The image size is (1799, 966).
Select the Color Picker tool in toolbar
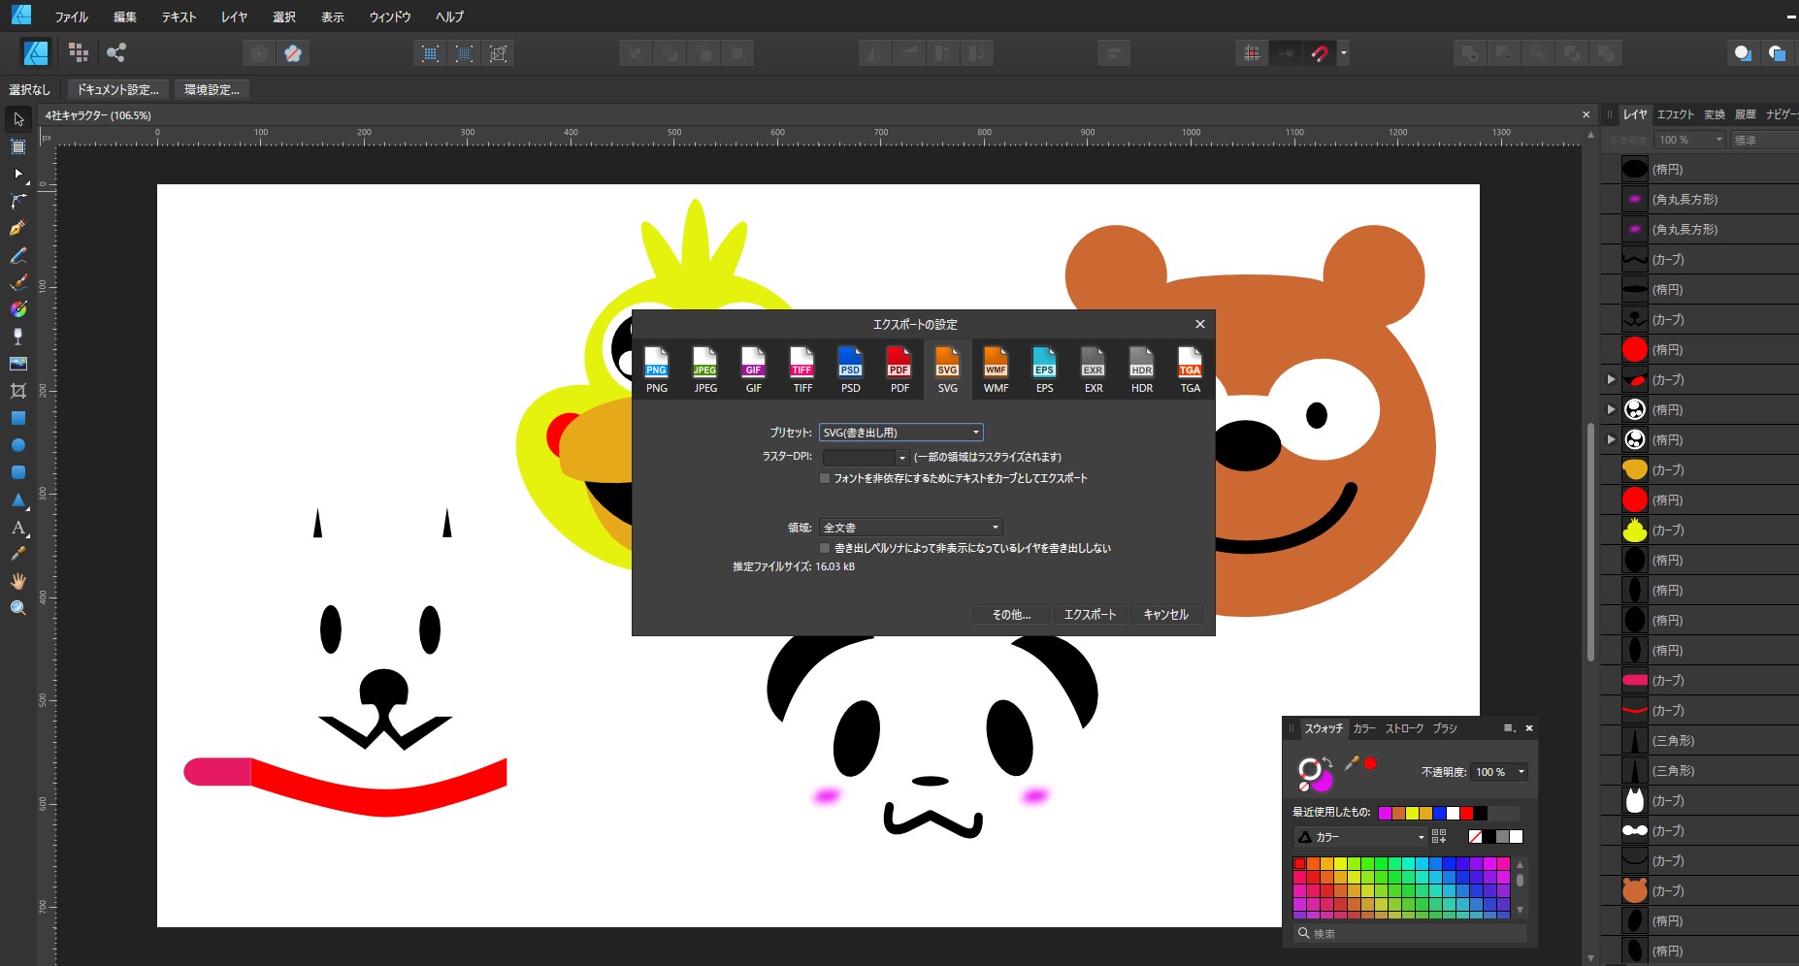tap(18, 554)
